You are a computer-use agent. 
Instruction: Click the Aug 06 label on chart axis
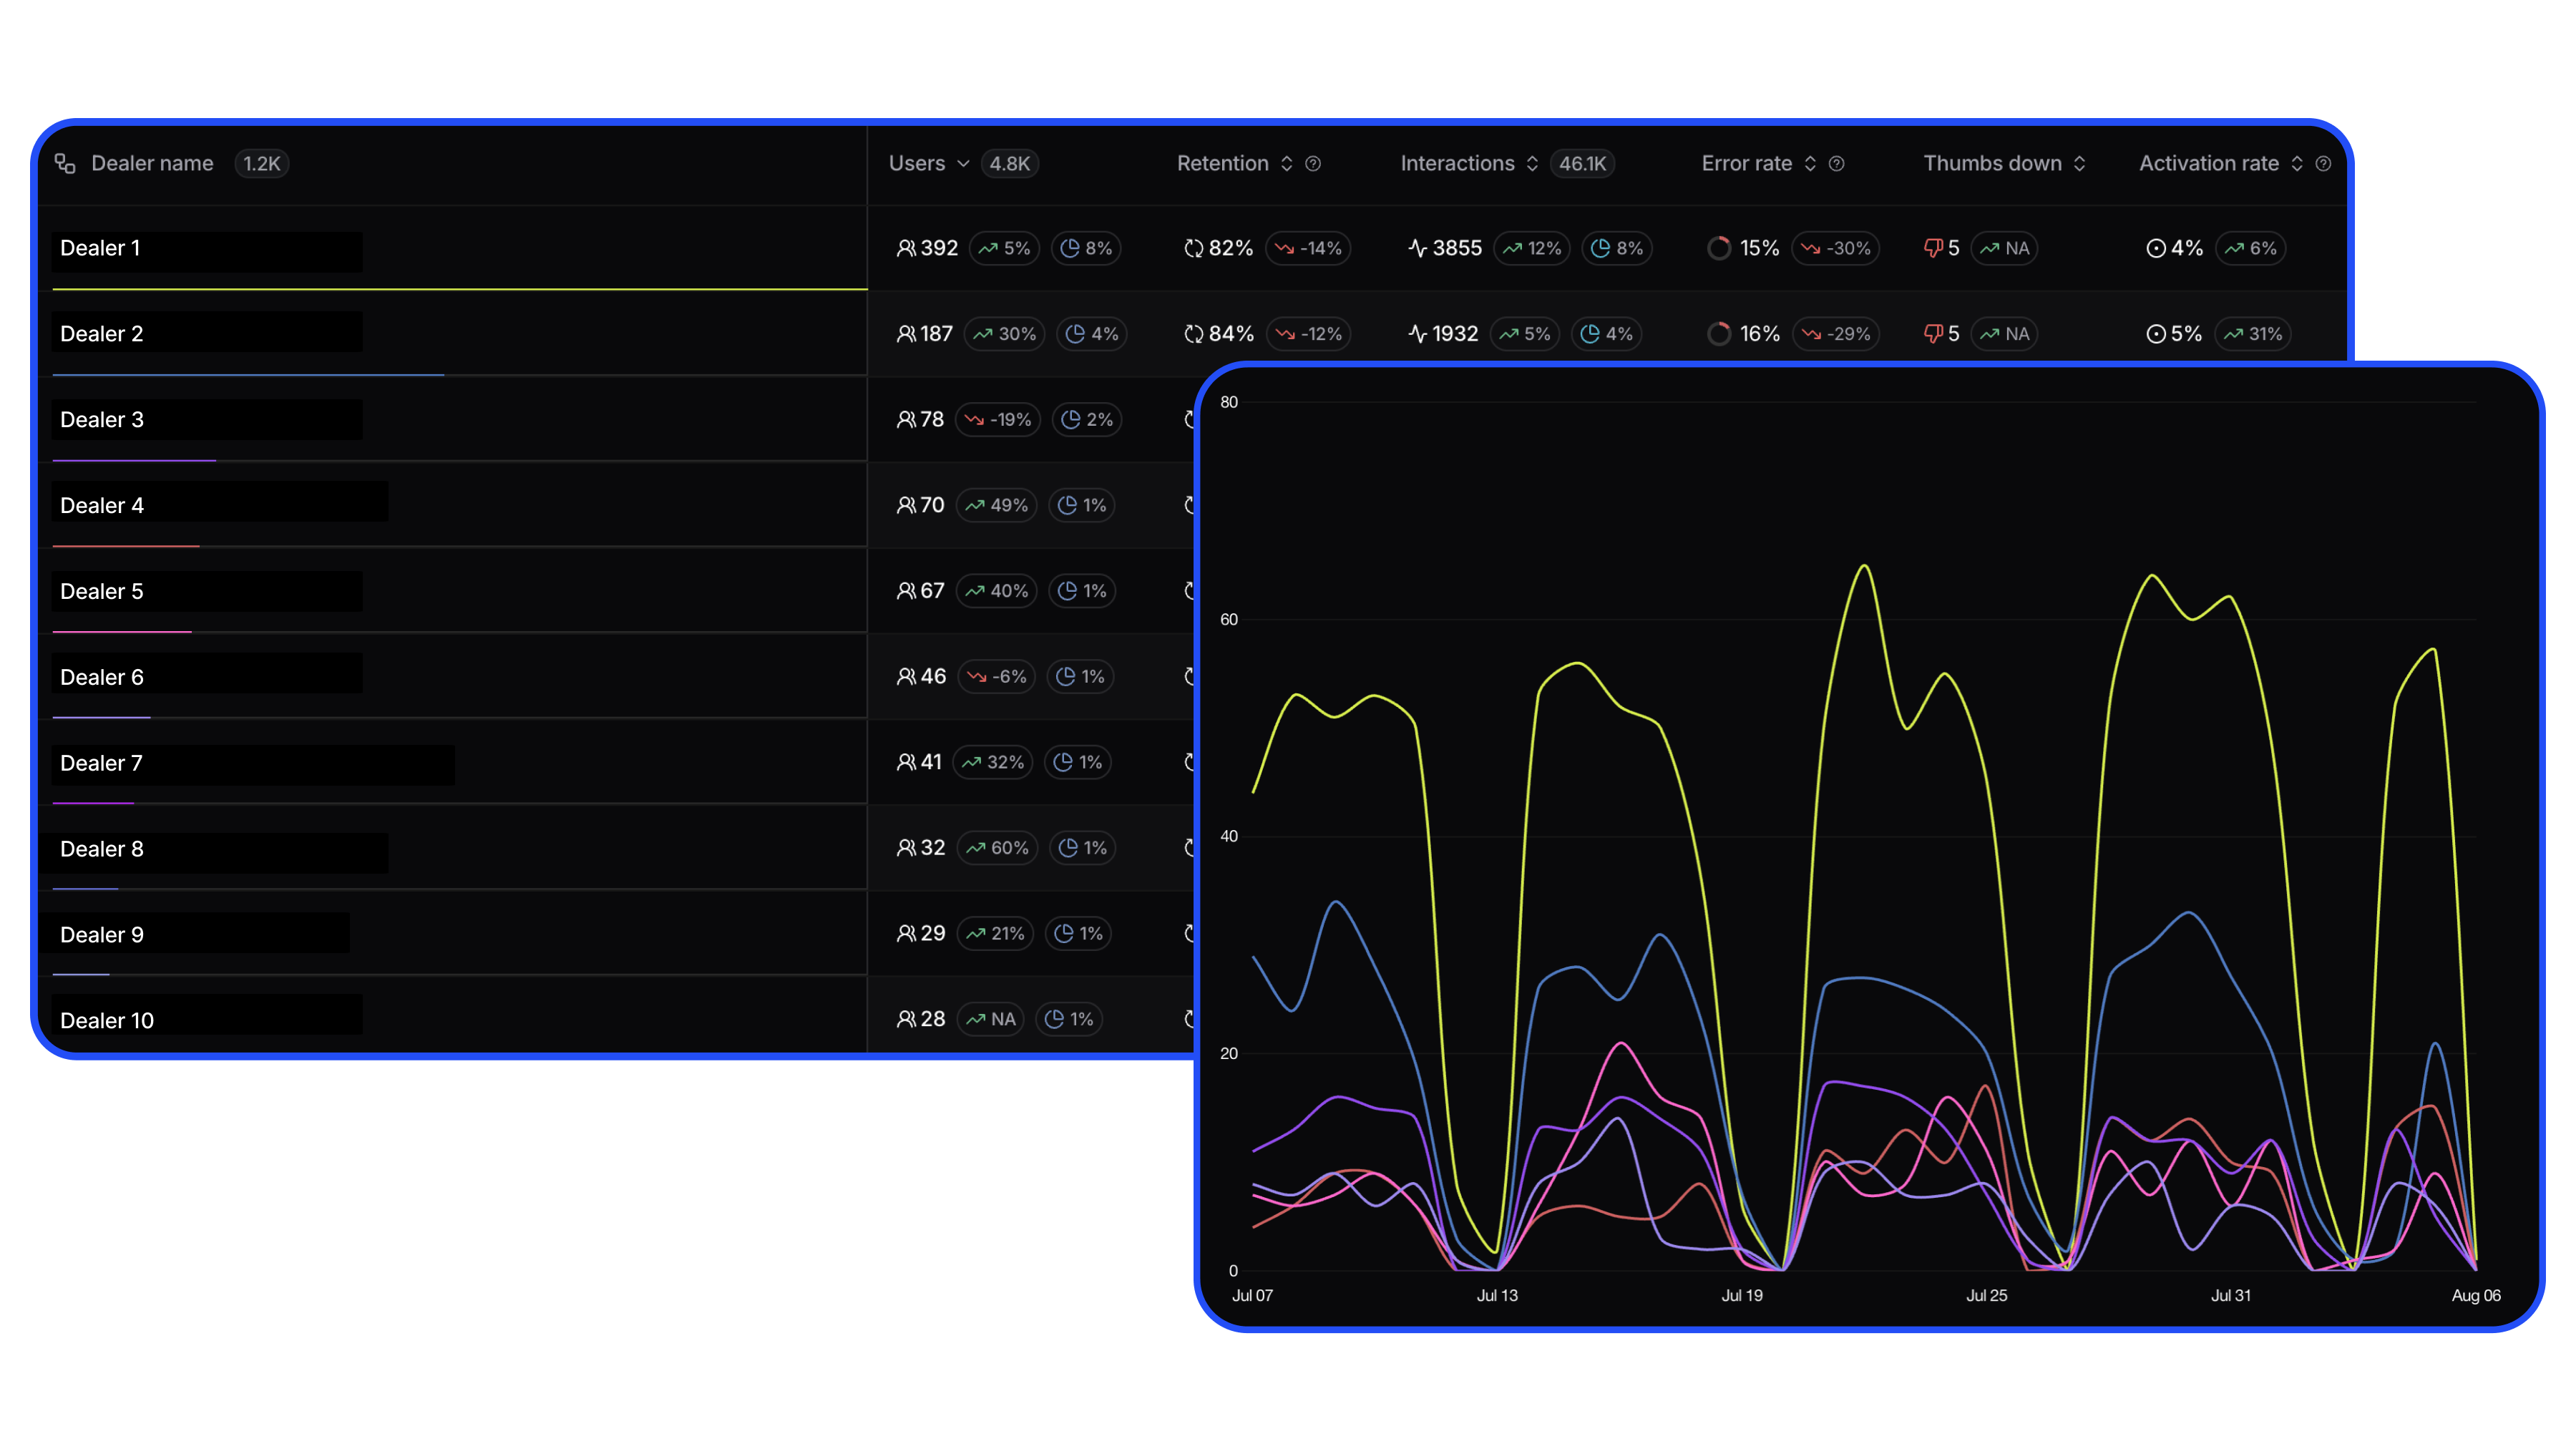click(2476, 1295)
